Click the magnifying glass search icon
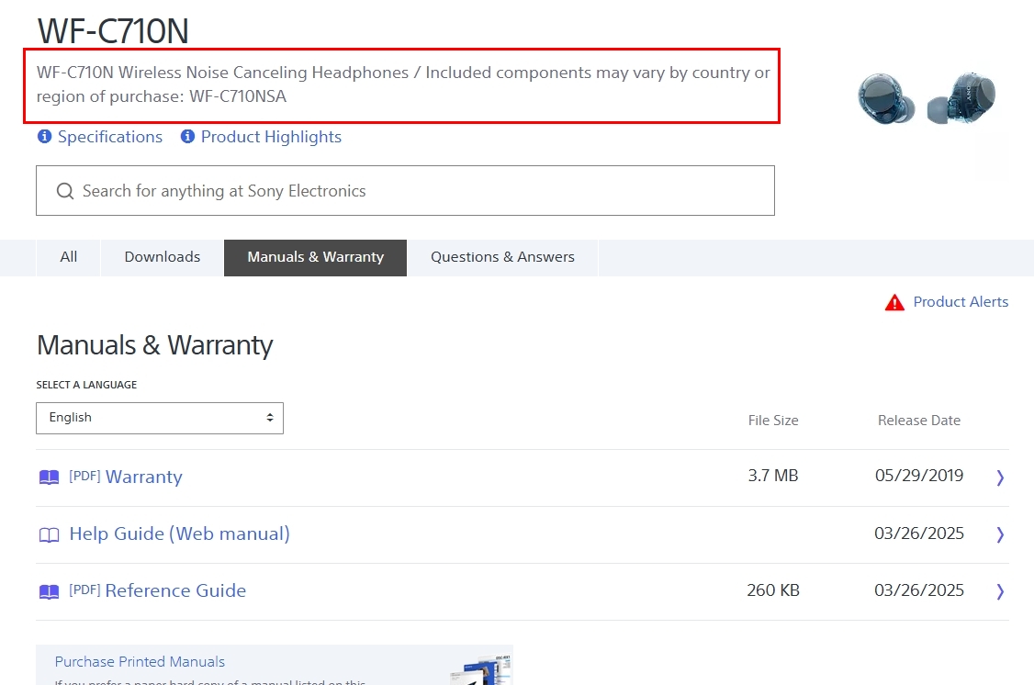Screen dimensions: 1034x685 [x=65, y=191]
